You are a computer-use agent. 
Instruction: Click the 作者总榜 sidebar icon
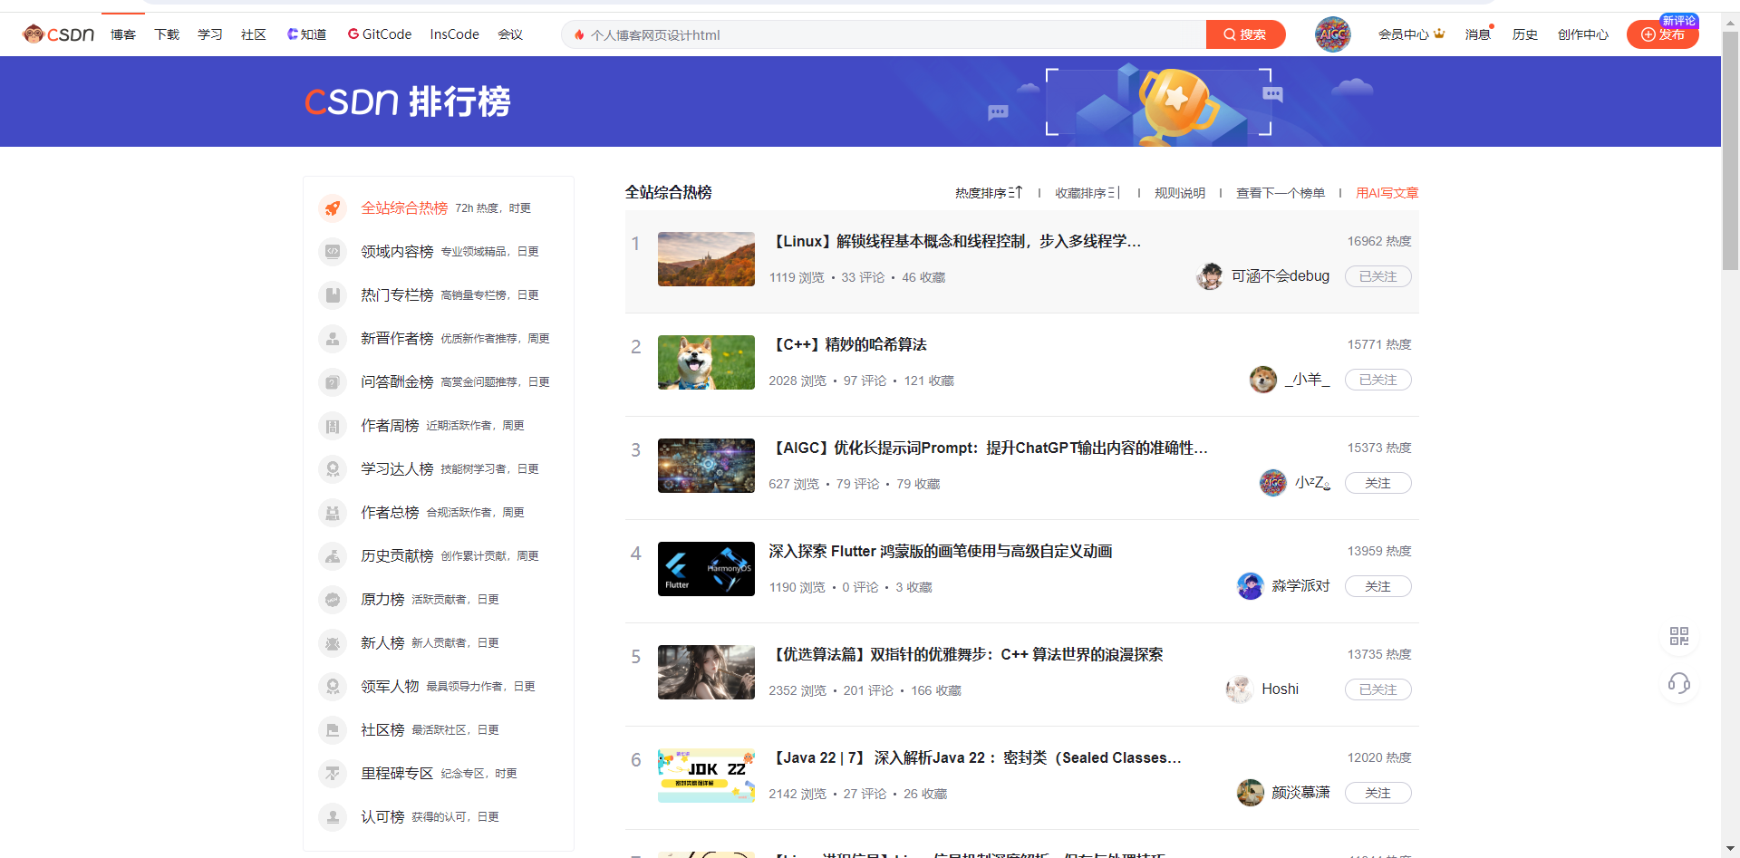coord(333,513)
